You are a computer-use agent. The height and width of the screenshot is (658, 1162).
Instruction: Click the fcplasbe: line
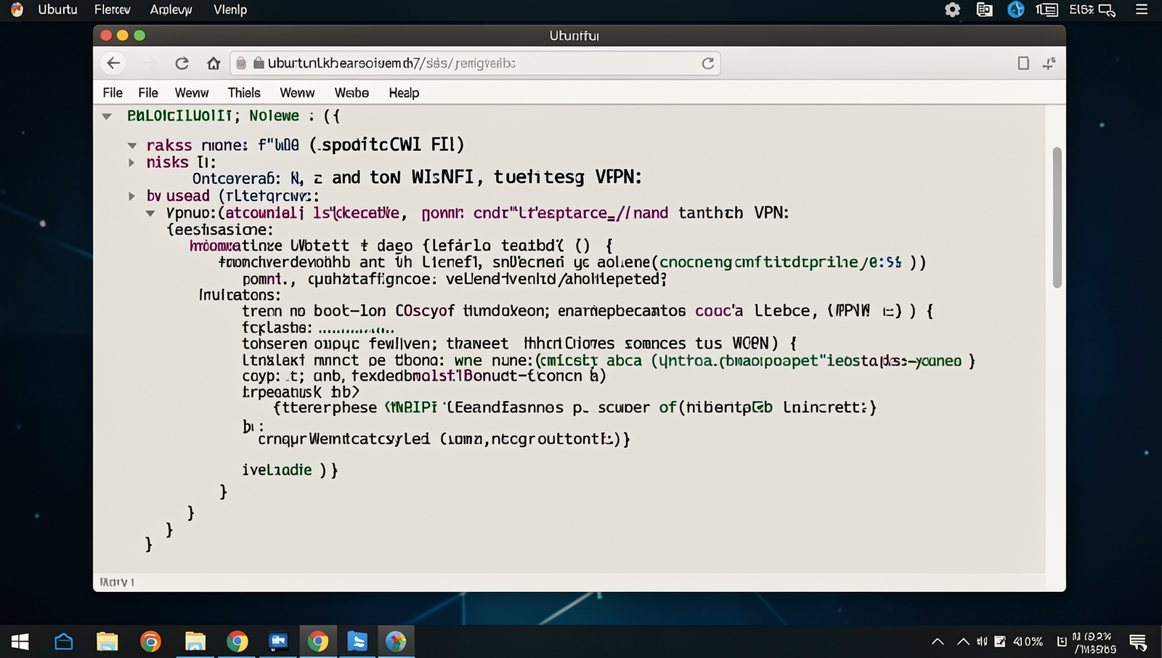[318, 328]
